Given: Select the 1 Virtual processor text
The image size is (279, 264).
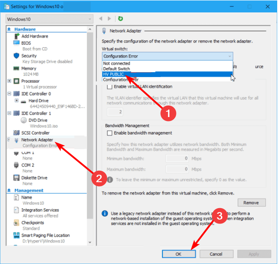Looking at the screenshot, I should [x=40, y=87].
